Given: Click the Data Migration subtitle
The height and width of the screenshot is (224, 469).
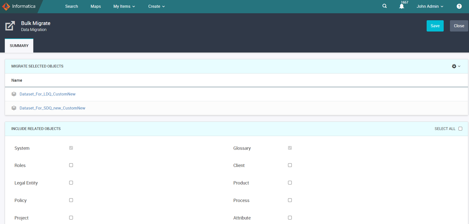Looking at the screenshot, I should (x=34, y=29).
